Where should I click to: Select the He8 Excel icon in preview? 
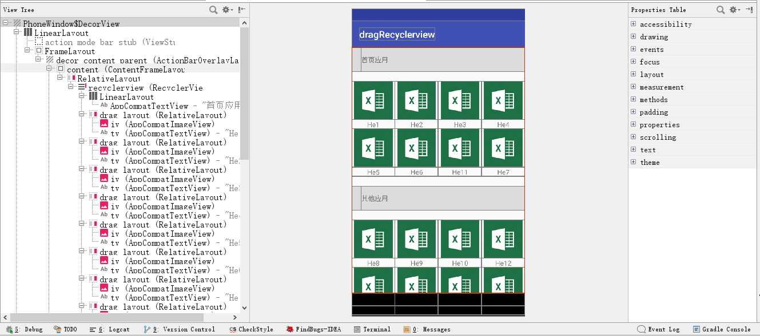point(373,240)
